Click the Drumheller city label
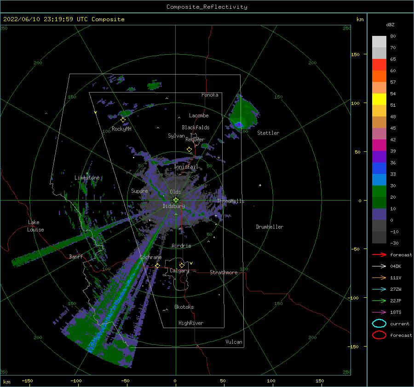The image size is (414, 387). [270, 227]
